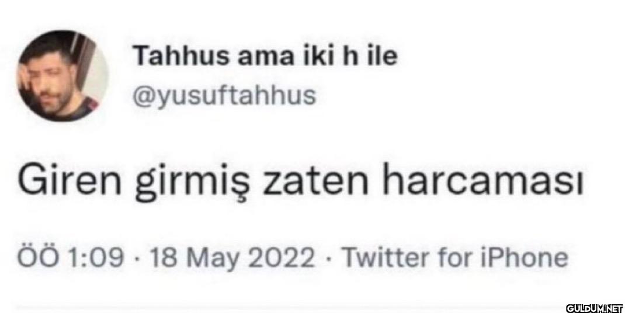Select the tweet text "Giren girmiş zaten harcaması"

[x=301, y=184]
